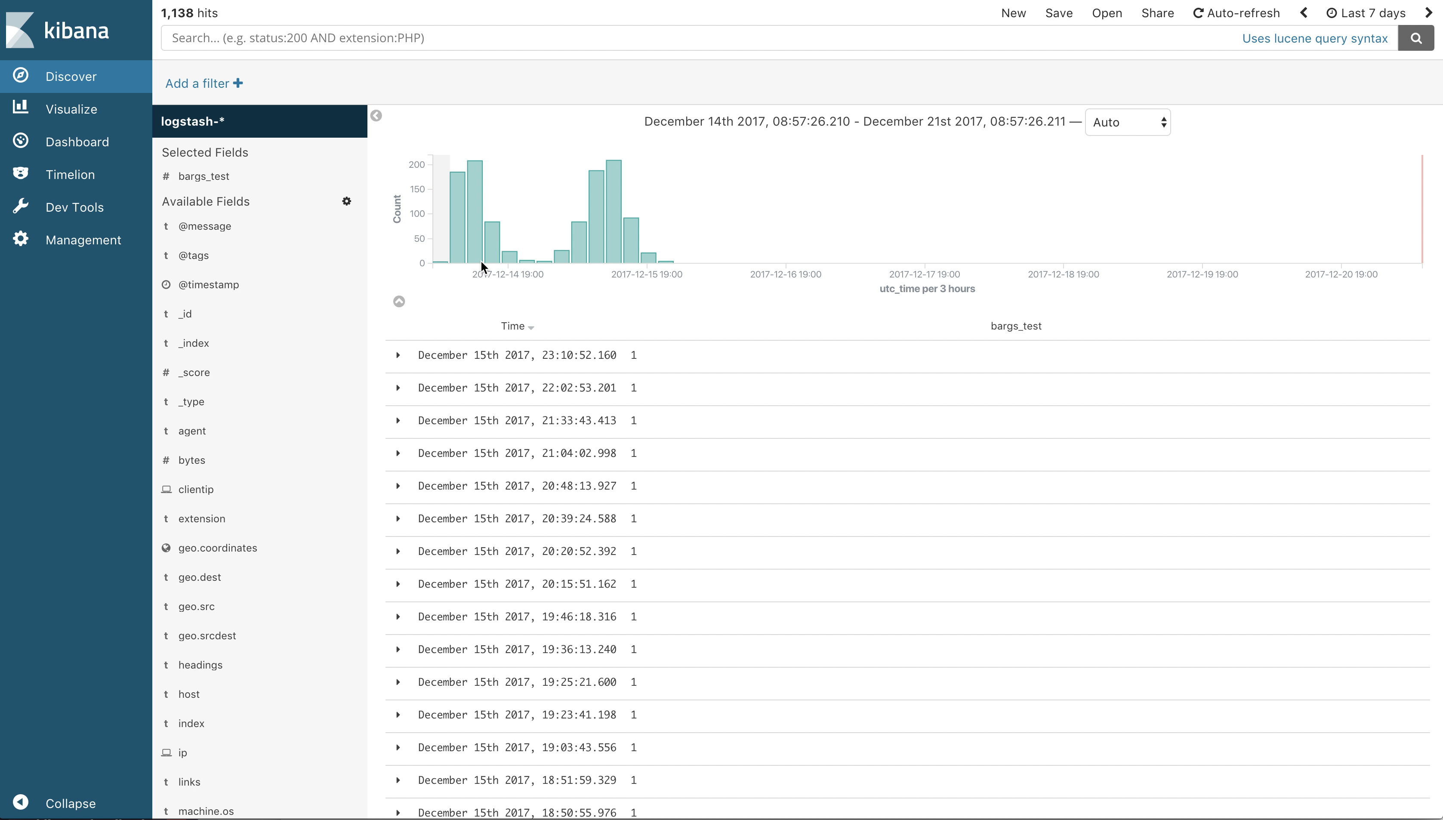Open the Auto interval dropdown

coord(1127,122)
